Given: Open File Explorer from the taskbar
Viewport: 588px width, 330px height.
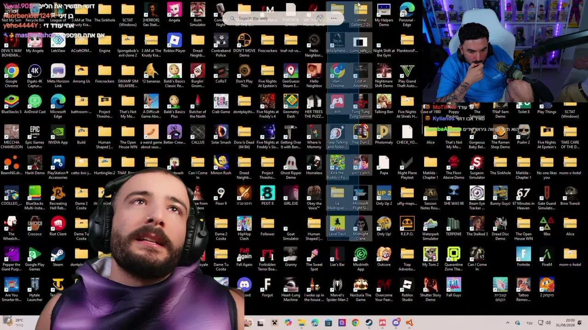Looking at the screenshot, I should (302, 323).
